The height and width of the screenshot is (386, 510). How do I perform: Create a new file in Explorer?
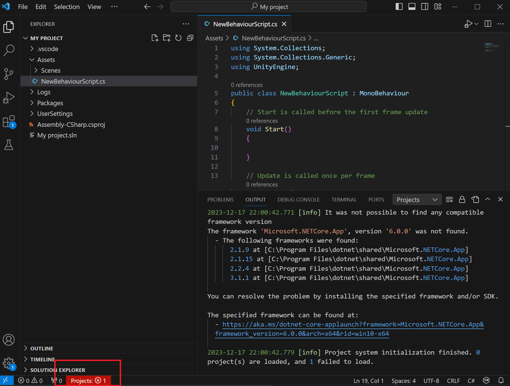[x=155, y=38]
